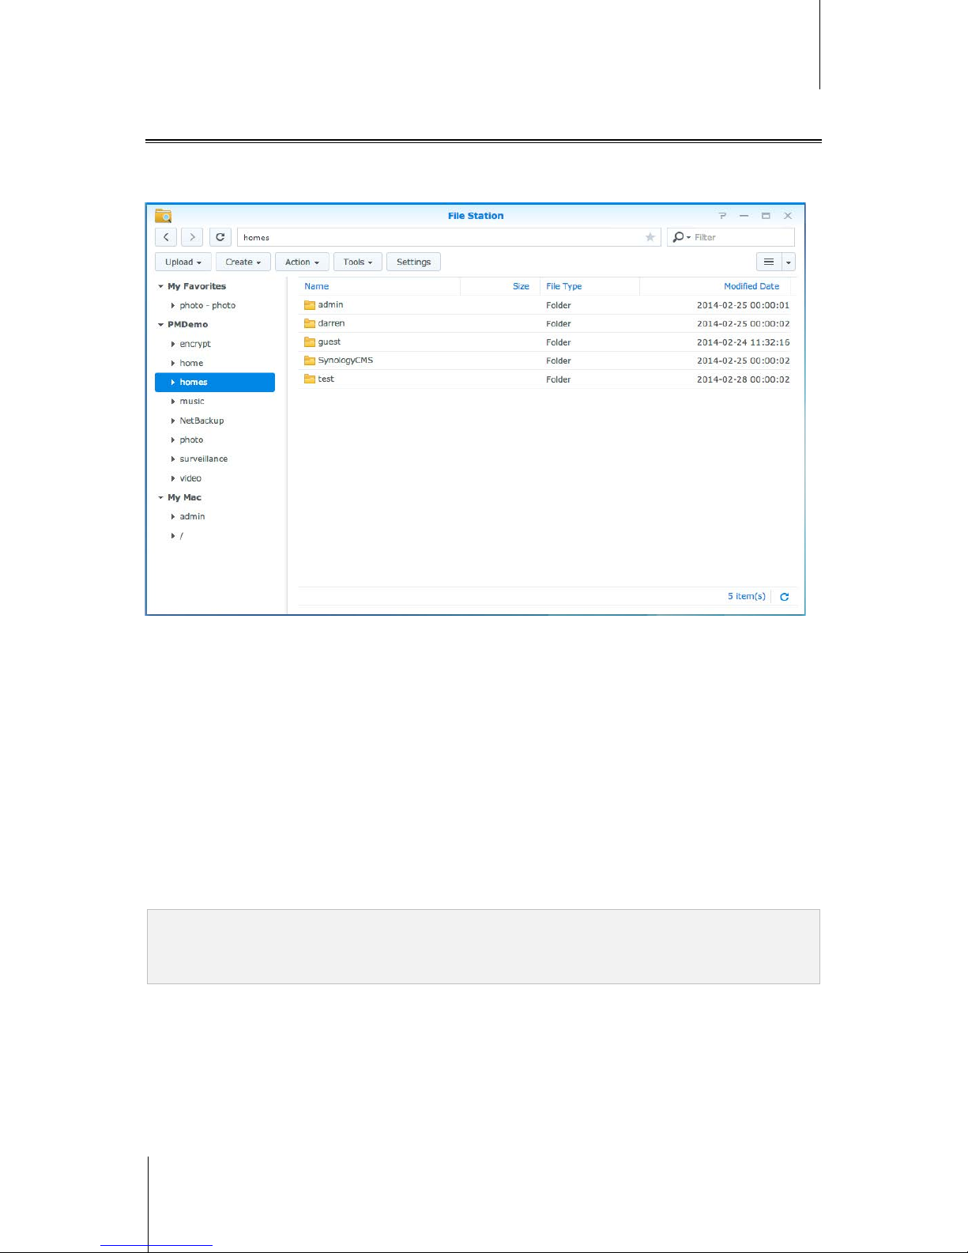The height and width of the screenshot is (1253, 968).
Task: Select the darren folder name
Action: click(331, 323)
